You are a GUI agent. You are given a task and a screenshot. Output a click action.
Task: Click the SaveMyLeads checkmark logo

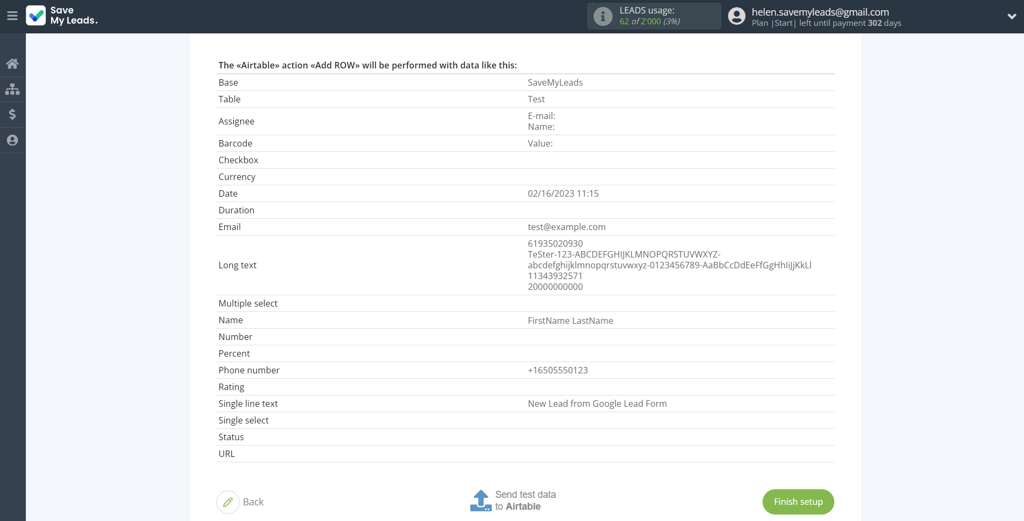coord(36,16)
